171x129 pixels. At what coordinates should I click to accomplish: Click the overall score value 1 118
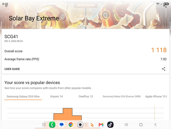tap(159, 50)
